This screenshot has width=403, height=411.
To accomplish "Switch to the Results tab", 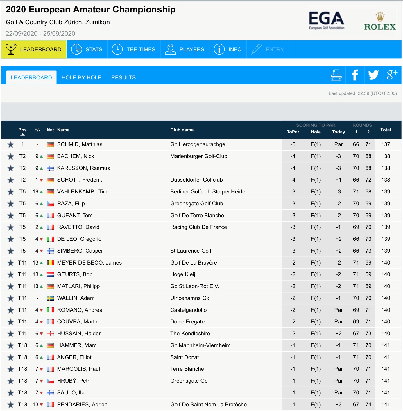I will pos(123,78).
